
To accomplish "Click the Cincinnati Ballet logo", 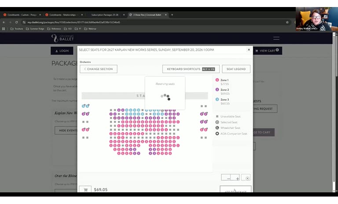I will coord(62,38).
